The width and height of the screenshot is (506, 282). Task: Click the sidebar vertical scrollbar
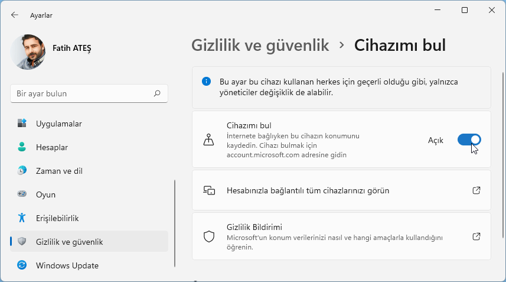175,225
